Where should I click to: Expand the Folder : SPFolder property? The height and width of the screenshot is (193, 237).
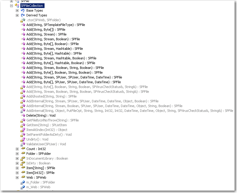tap(17, 154)
